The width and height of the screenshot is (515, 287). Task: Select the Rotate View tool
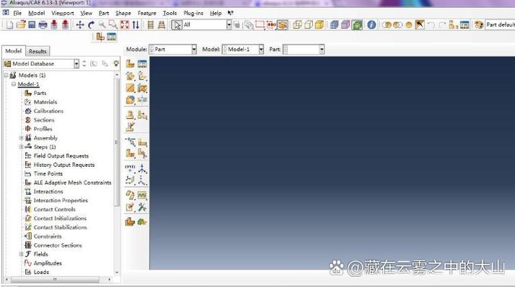(92, 24)
